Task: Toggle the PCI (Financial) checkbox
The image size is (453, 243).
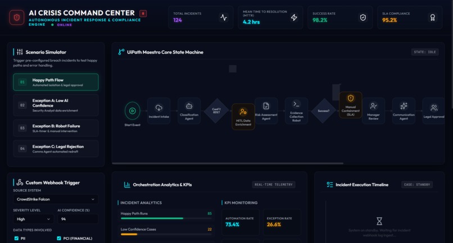Action: point(59,239)
